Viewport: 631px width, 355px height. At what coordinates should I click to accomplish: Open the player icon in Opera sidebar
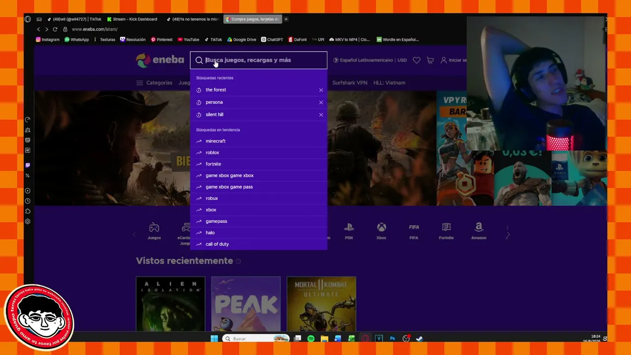(28, 191)
